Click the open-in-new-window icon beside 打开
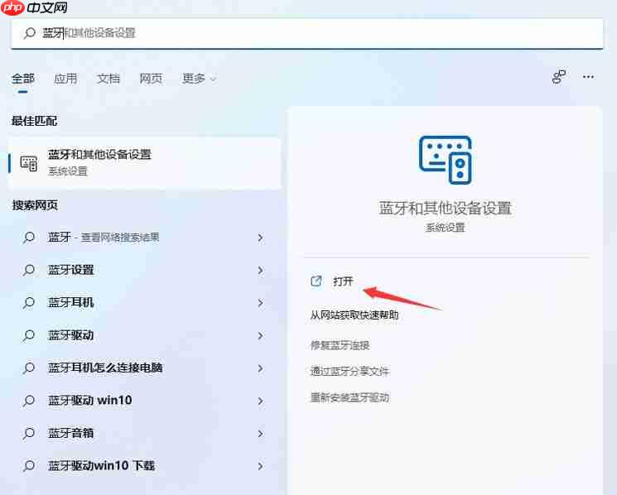 (316, 281)
